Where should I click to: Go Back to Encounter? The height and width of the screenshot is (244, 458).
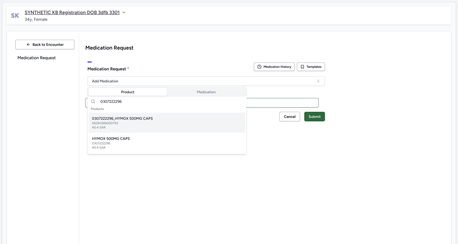(45, 45)
